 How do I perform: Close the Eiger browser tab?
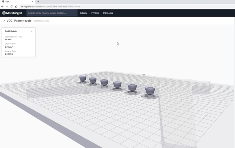[33, 2]
